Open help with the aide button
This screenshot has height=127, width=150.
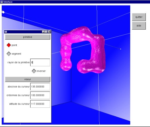(139, 26)
